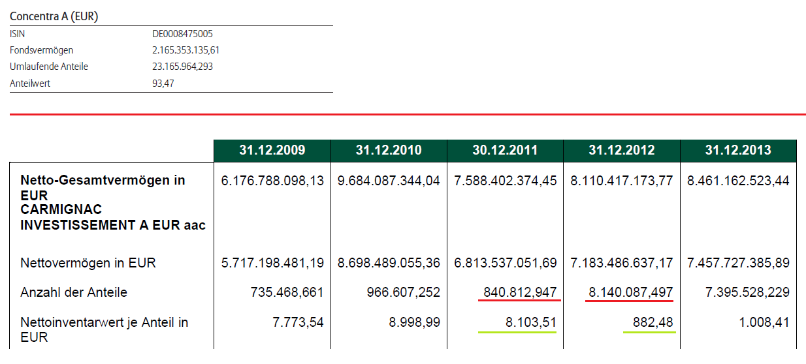Viewport: 806px width, 364px height.
Task: Select the green-underlined value 882,48
Action: pyautogui.click(x=653, y=322)
